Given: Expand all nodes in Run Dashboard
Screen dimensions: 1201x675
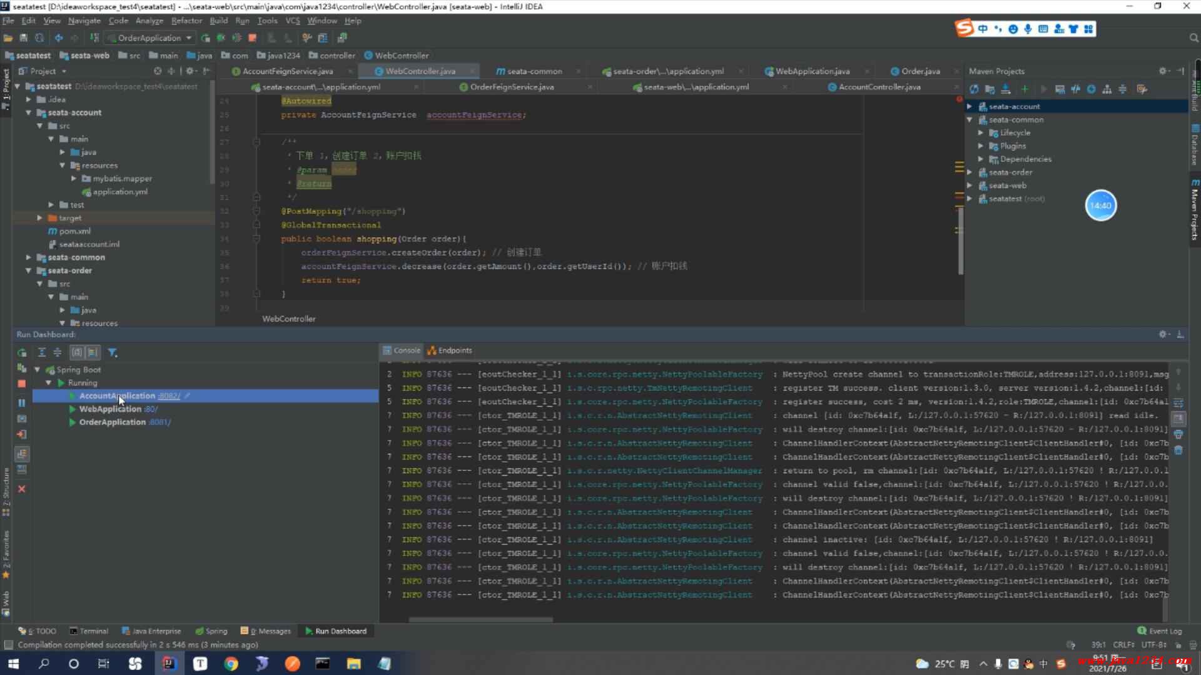Looking at the screenshot, I should tap(42, 352).
